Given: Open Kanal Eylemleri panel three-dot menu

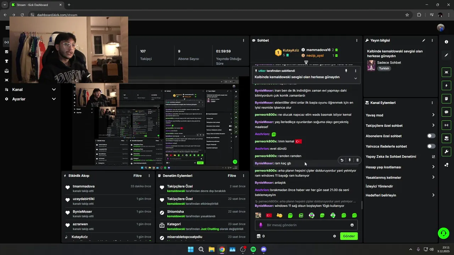Looking at the screenshot, I should coord(432,103).
